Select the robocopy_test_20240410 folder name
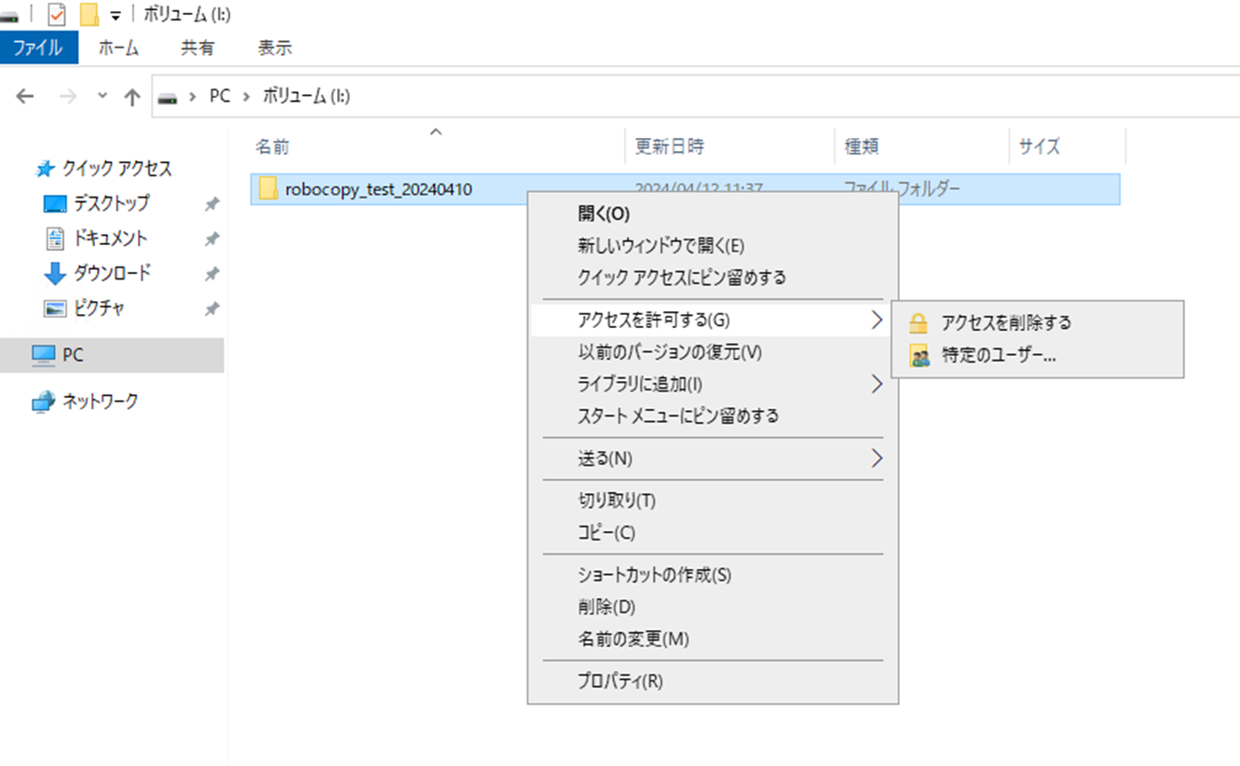The width and height of the screenshot is (1240, 766). point(379,189)
